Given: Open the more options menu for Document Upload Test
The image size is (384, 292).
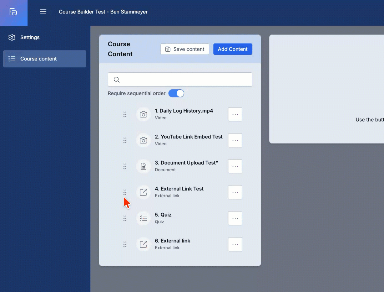Looking at the screenshot, I should 235,166.
